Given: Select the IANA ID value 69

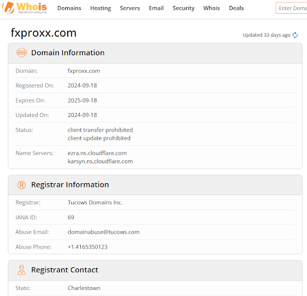Looking at the screenshot, I should coord(71,217).
